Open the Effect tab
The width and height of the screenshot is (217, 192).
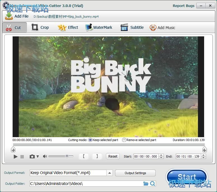click(x=68, y=27)
